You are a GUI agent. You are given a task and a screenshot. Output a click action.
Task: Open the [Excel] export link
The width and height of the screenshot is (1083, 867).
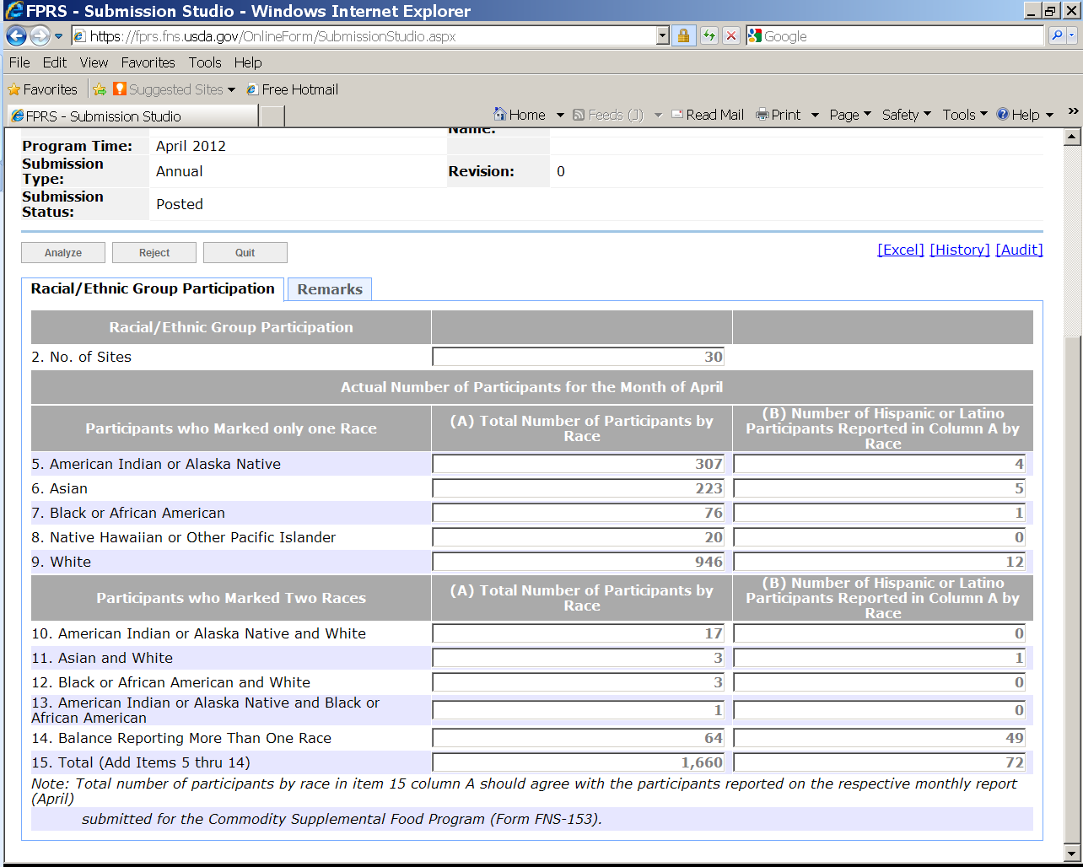[x=900, y=250]
